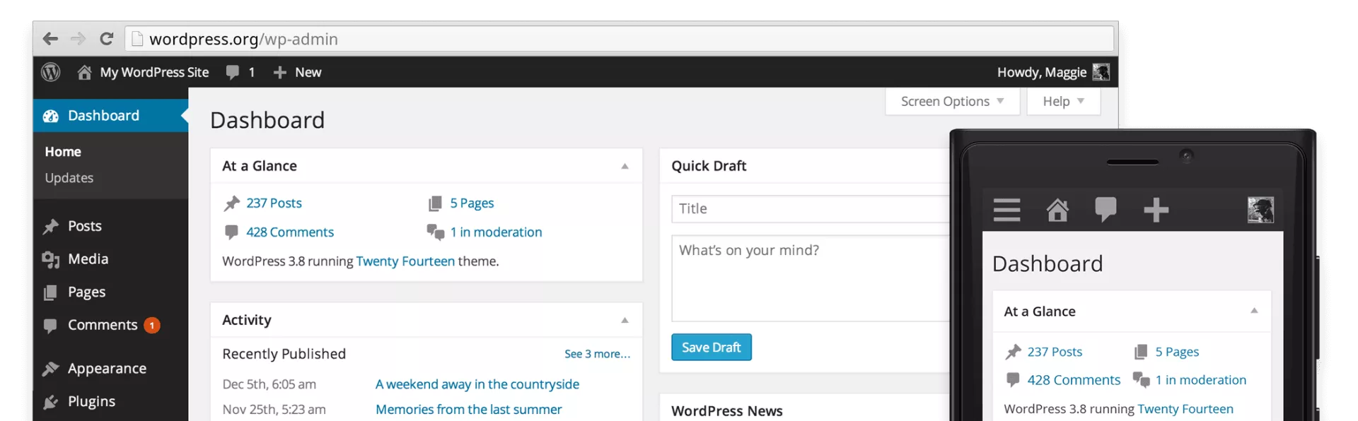
Task: Open the Plugins menu label
Action: coord(92,401)
